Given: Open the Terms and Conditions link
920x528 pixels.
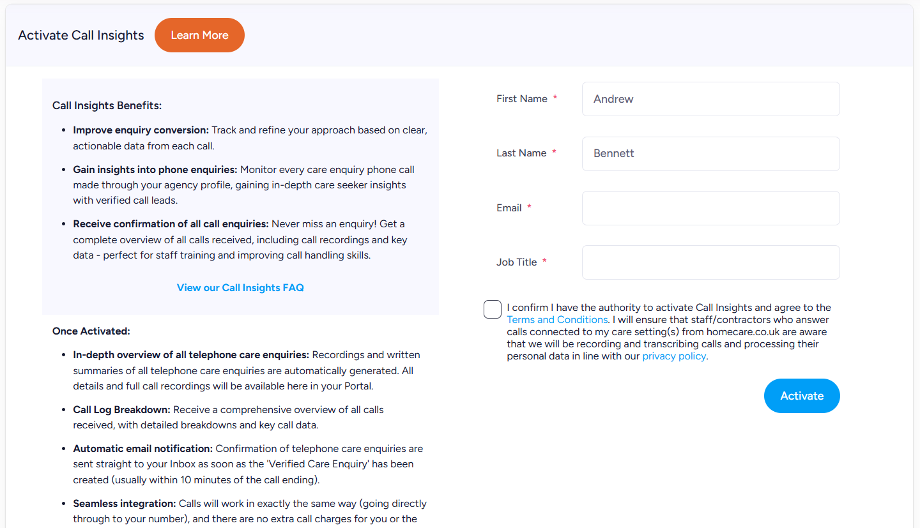Looking at the screenshot, I should tap(557, 319).
